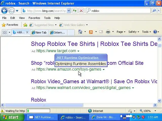162x121 pixels.
Task: Open the Page command menu
Action: coord(121,32)
